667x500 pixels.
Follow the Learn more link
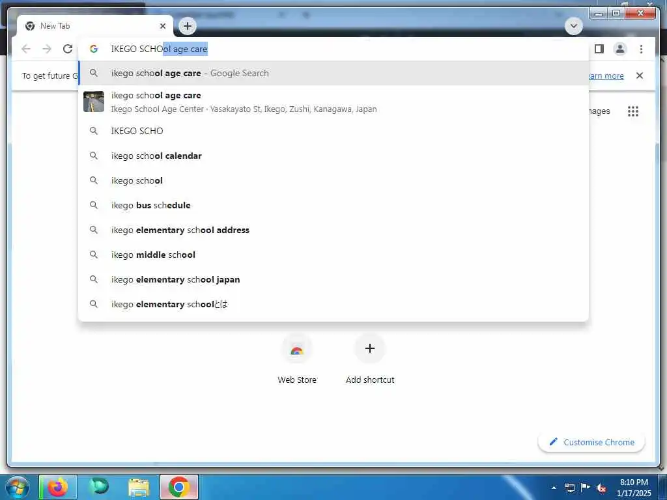pos(606,76)
